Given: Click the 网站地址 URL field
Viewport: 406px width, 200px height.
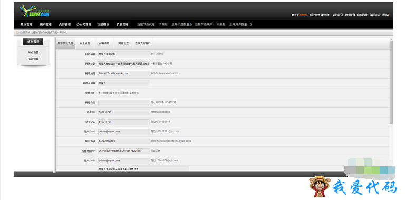Looking at the screenshot, I should pyautogui.click(x=123, y=73).
